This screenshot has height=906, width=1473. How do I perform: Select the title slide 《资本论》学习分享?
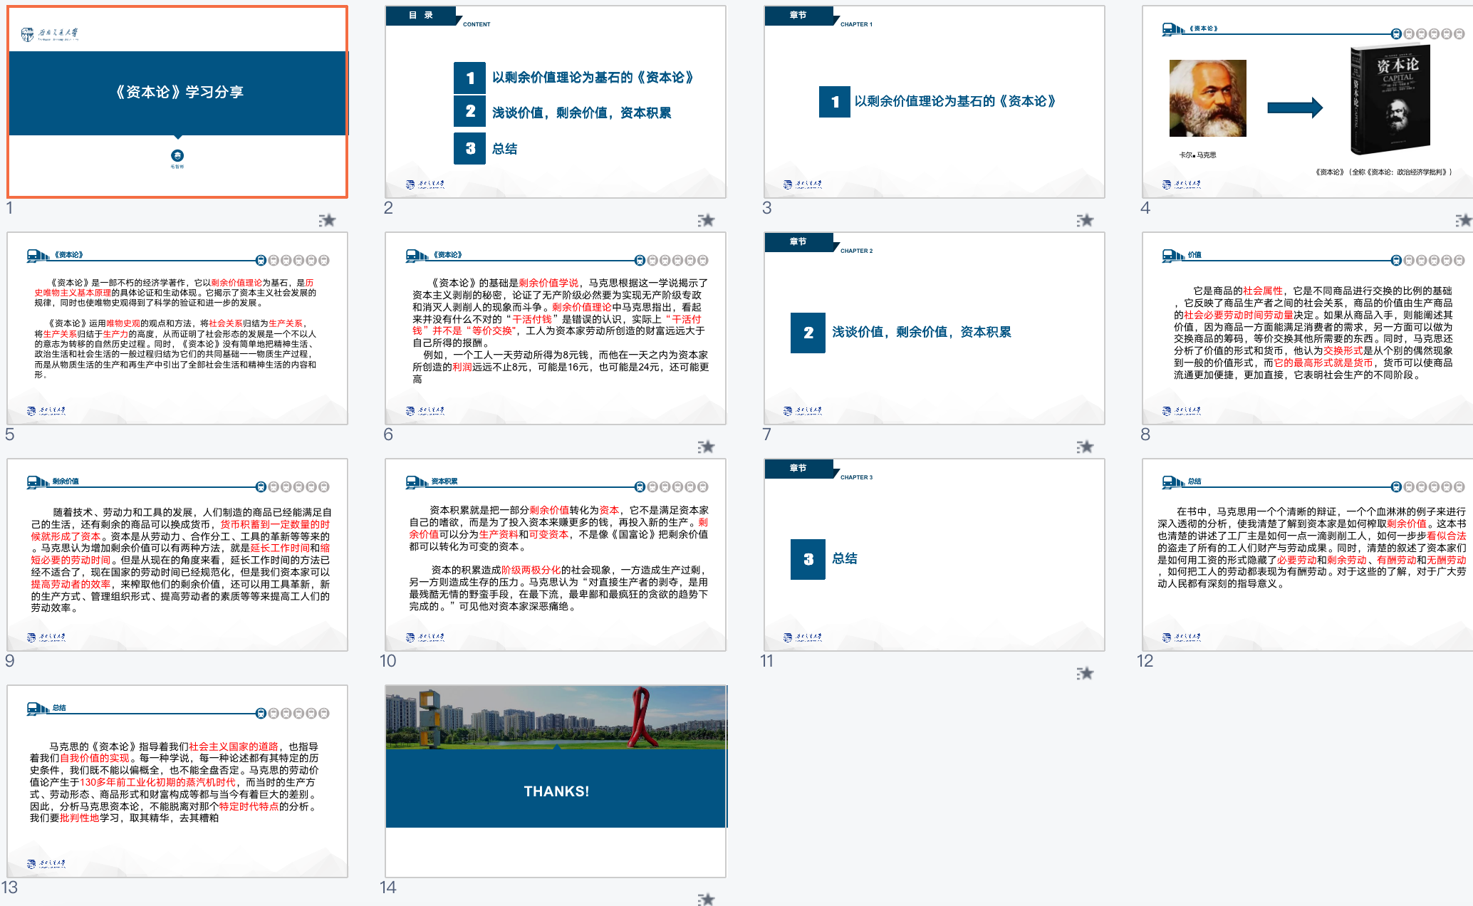[177, 102]
